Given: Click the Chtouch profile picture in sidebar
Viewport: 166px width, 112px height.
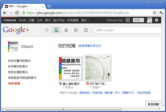Looking at the screenshot, I should coord(13,46).
